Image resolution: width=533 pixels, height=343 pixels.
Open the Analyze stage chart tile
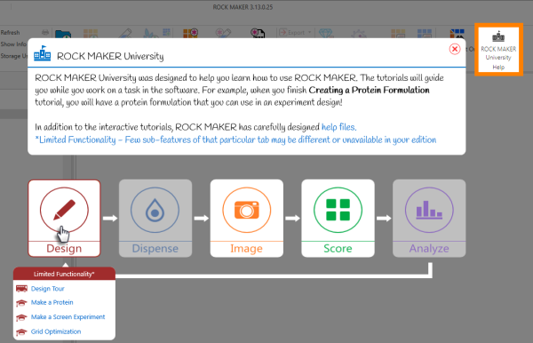click(x=429, y=219)
